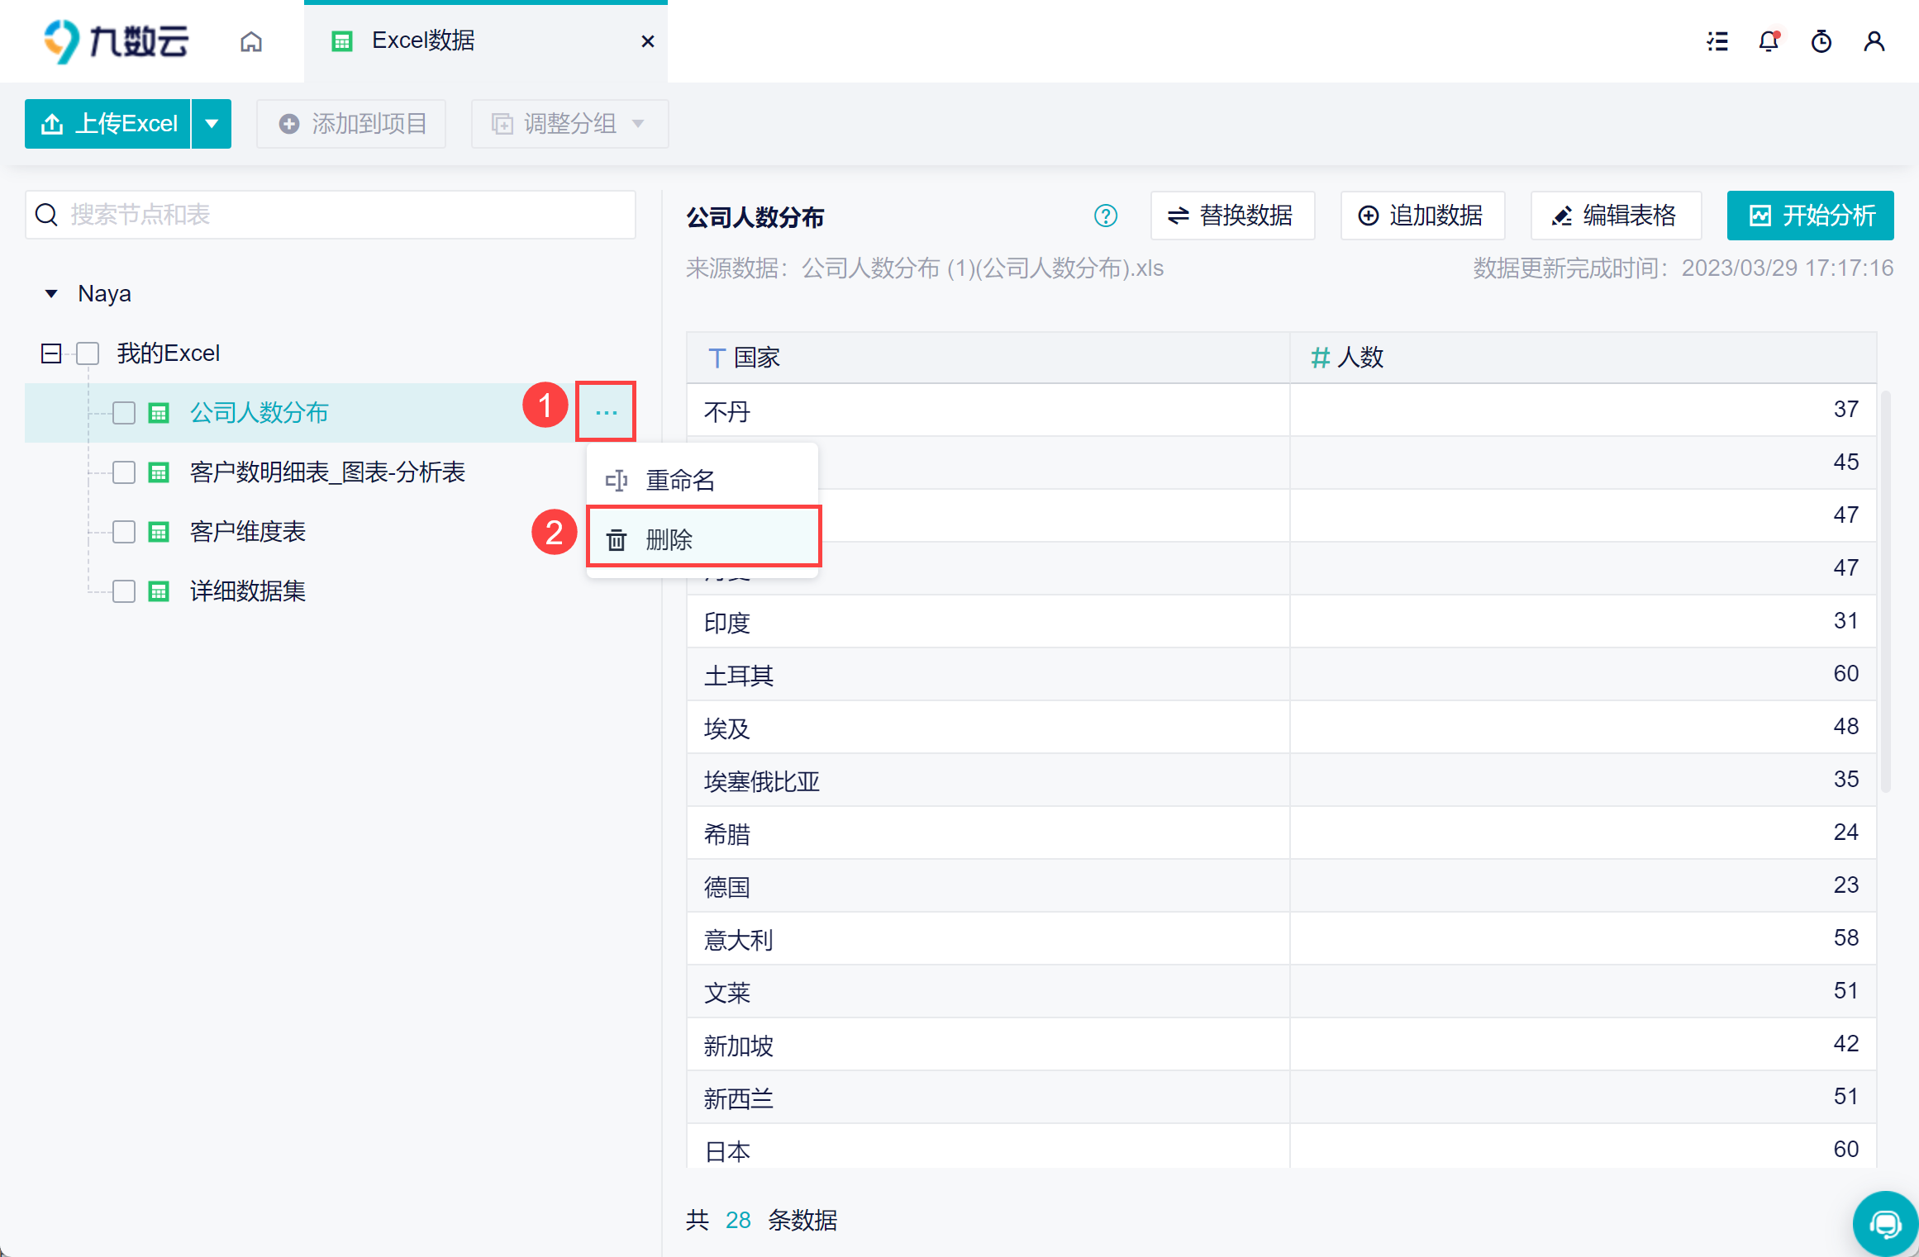Collapse the 我的Excel folder tree
Image resolution: width=1919 pixels, height=1257 pixels.
(x=51, y=353)
